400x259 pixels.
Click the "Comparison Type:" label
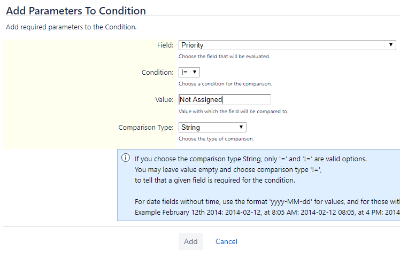tap(145, 127)
